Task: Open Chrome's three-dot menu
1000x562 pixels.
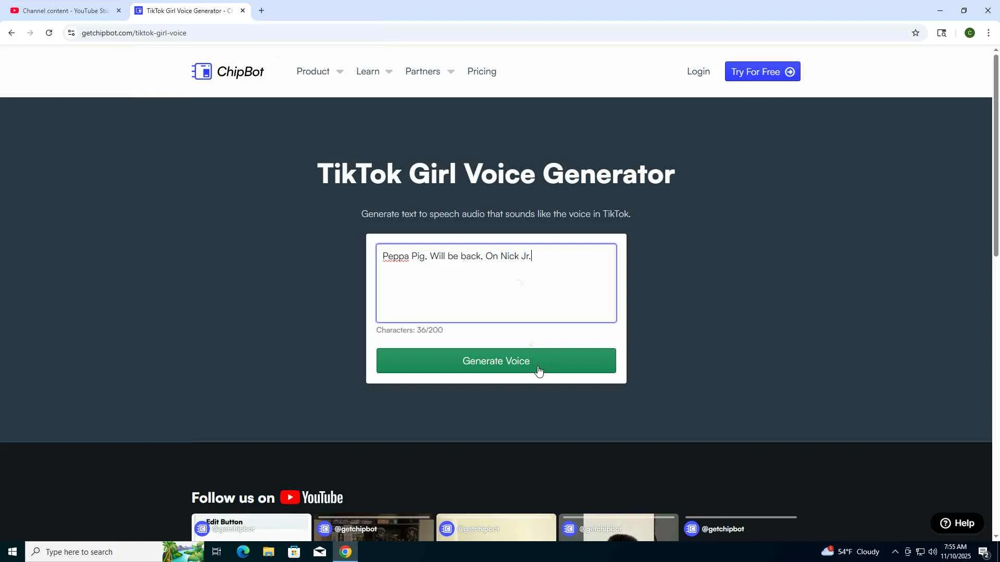Action: click(989, 33)
